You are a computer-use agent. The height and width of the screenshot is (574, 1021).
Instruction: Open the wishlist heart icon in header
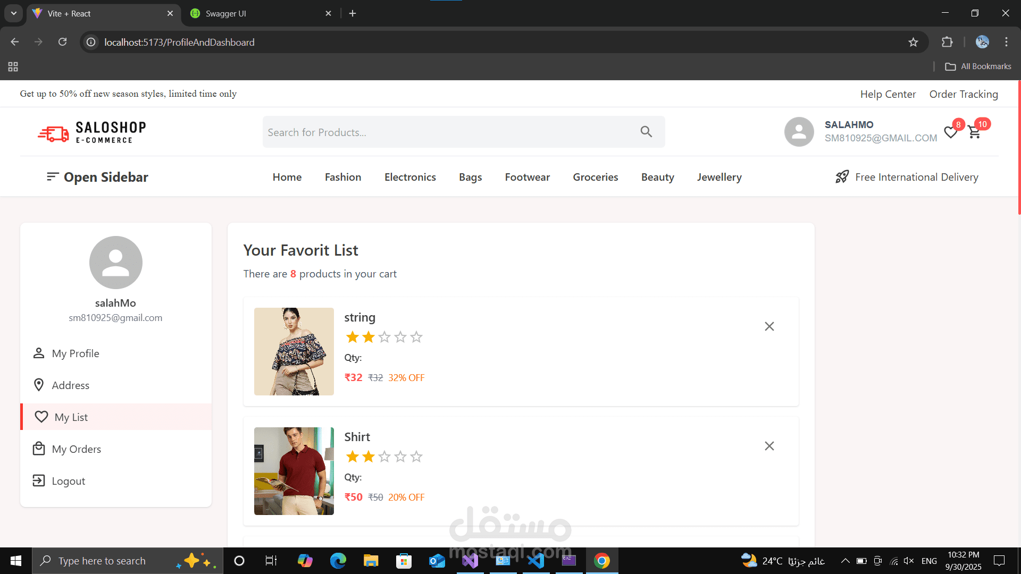pyautogui.click(x=951, y=132)
